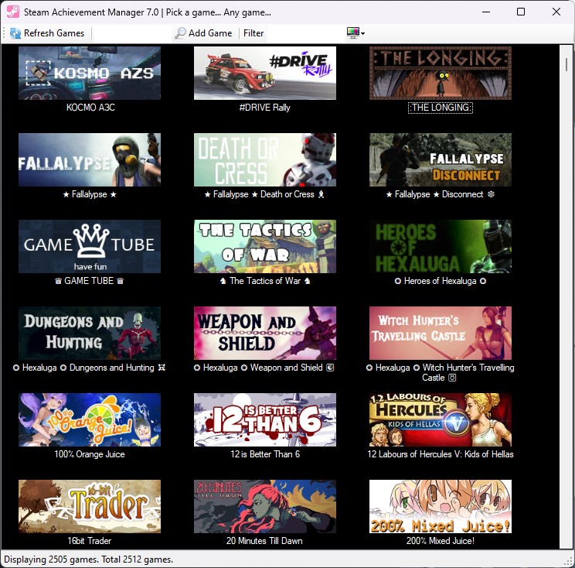Click the 'KOCMO A3C' text label
Image resolution: width=575 pixels, height=568 pixels.
90,108
